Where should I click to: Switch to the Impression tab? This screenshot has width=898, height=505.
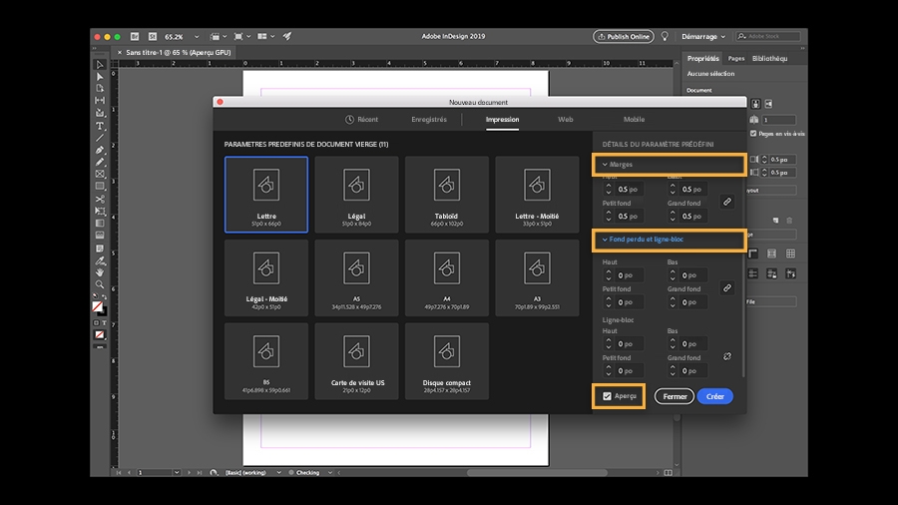(502, 120)
